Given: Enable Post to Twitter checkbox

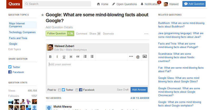Looking at the screenshot, I should [59, 90].
